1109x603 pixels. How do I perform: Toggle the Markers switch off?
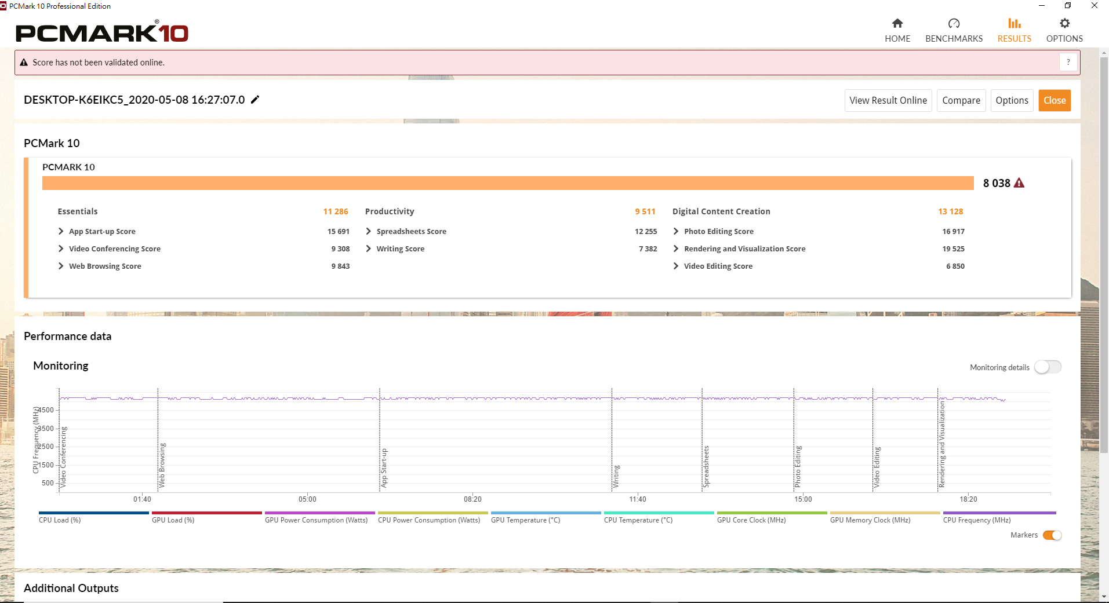coord(1052,535)
